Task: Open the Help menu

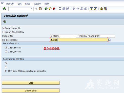Action: (x=47, y=4)
